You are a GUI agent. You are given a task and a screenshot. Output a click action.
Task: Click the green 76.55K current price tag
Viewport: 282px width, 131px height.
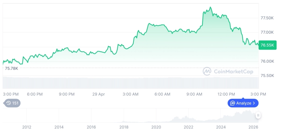coord(266,46)
